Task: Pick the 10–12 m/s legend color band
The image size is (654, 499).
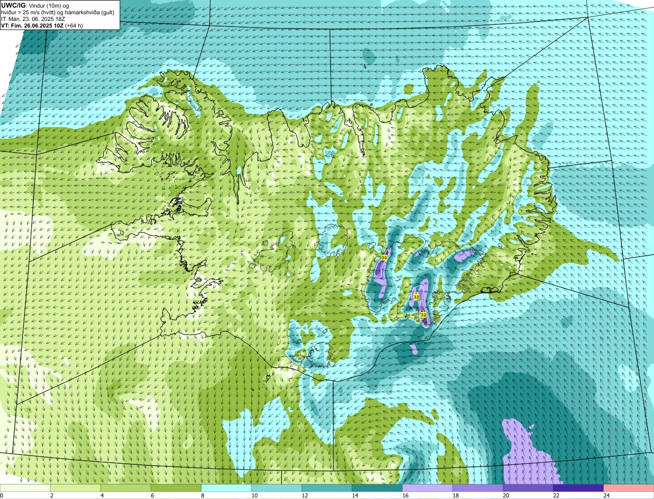Action: [277, 488]
